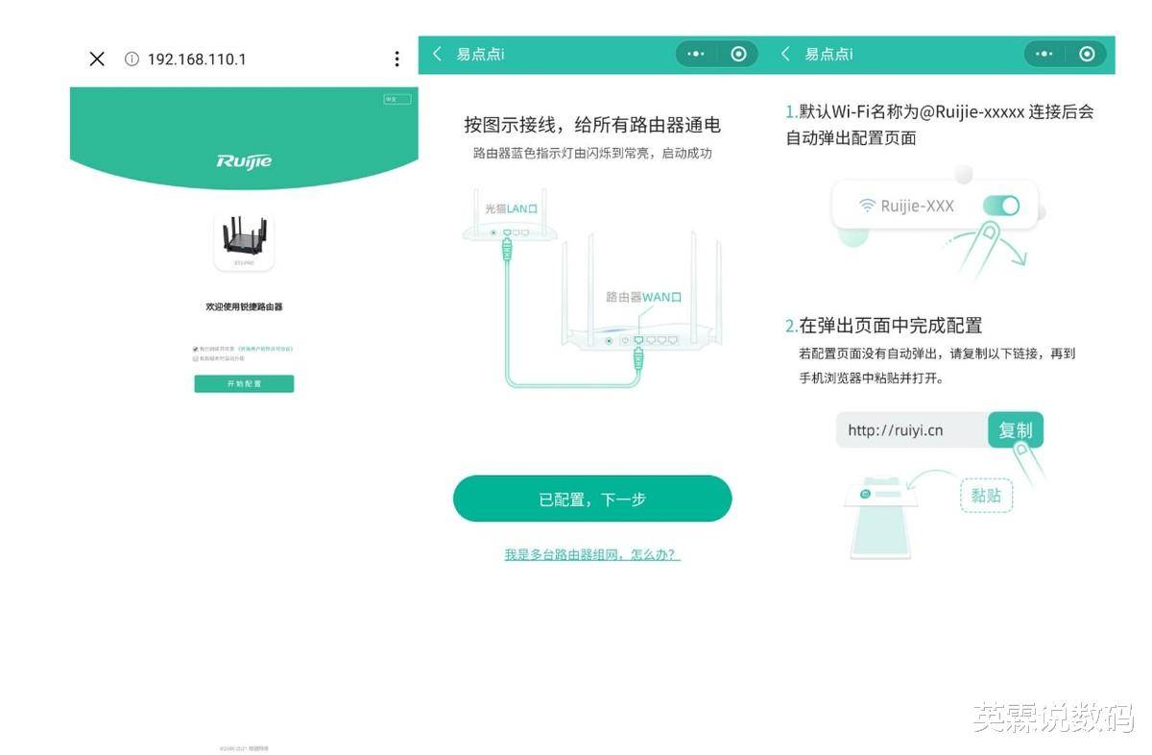This screenshot has width=1152, height=755.
Task: Click 路由器WAN口 label in diagram
Action: point(643,297)
